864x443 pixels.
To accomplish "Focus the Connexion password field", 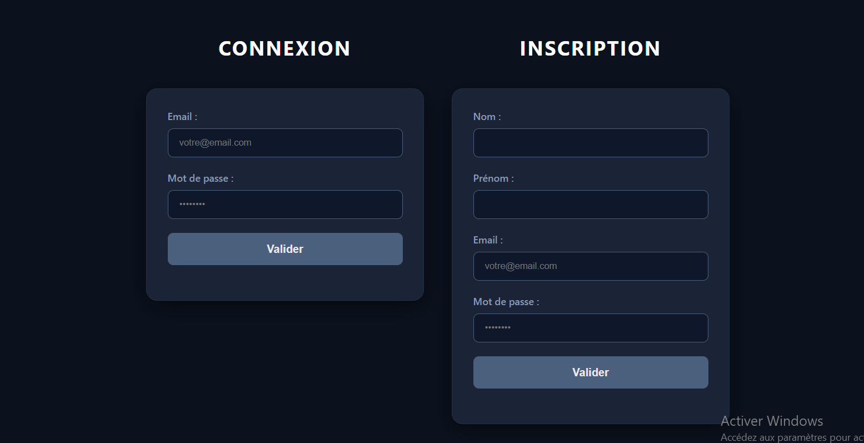I will click(285, 205).
